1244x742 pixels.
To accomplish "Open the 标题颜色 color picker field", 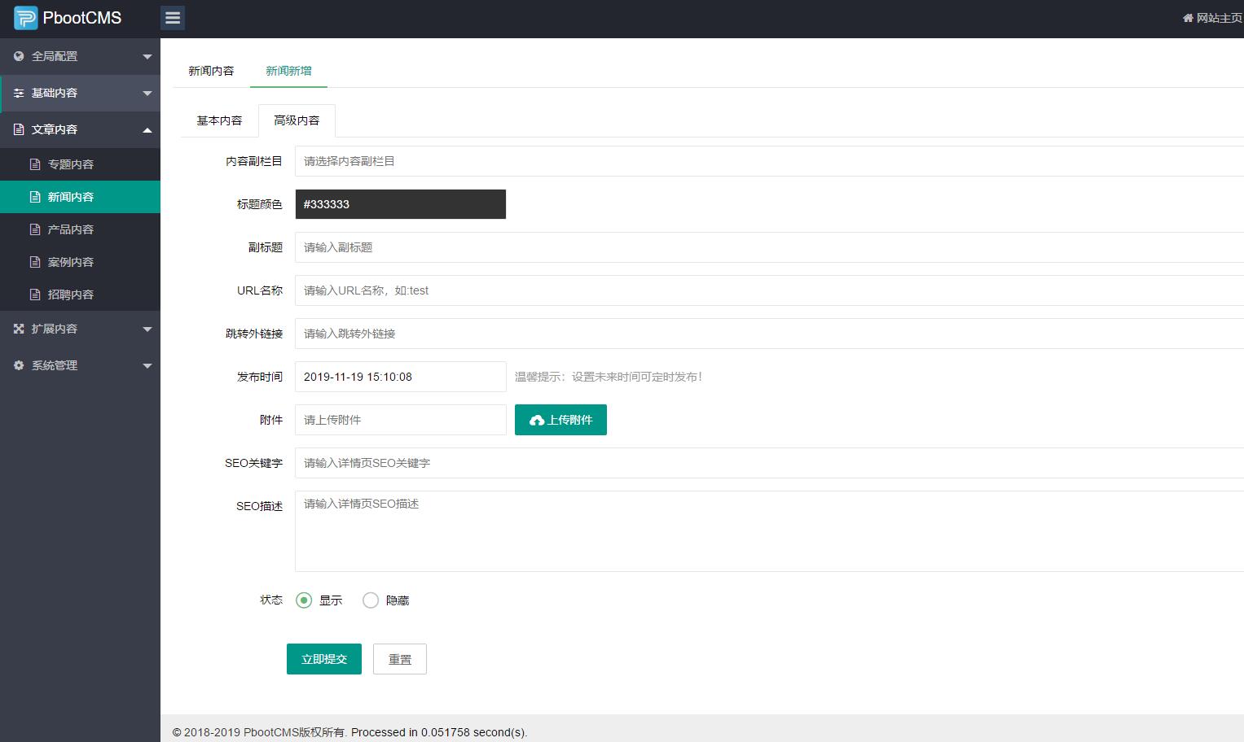I will tap(400, 204).
